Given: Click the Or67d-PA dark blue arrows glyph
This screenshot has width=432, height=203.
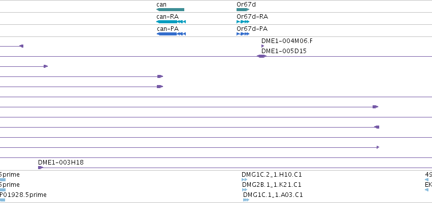Looking at the screenshot, I should click(x=243, y=34).
